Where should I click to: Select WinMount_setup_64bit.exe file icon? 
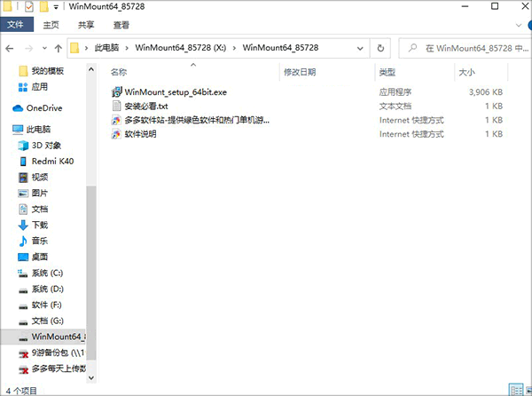coord(116,91)
